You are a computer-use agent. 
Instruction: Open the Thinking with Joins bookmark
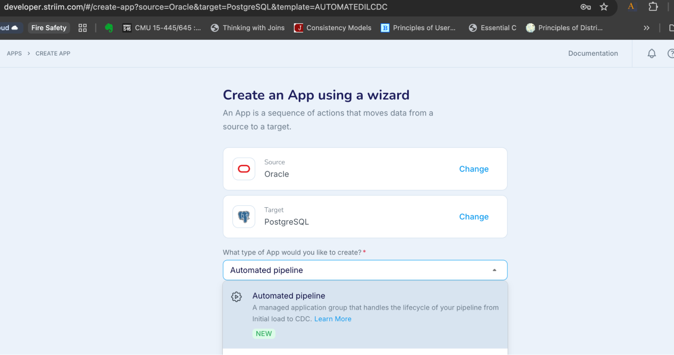tap(248, 28)
